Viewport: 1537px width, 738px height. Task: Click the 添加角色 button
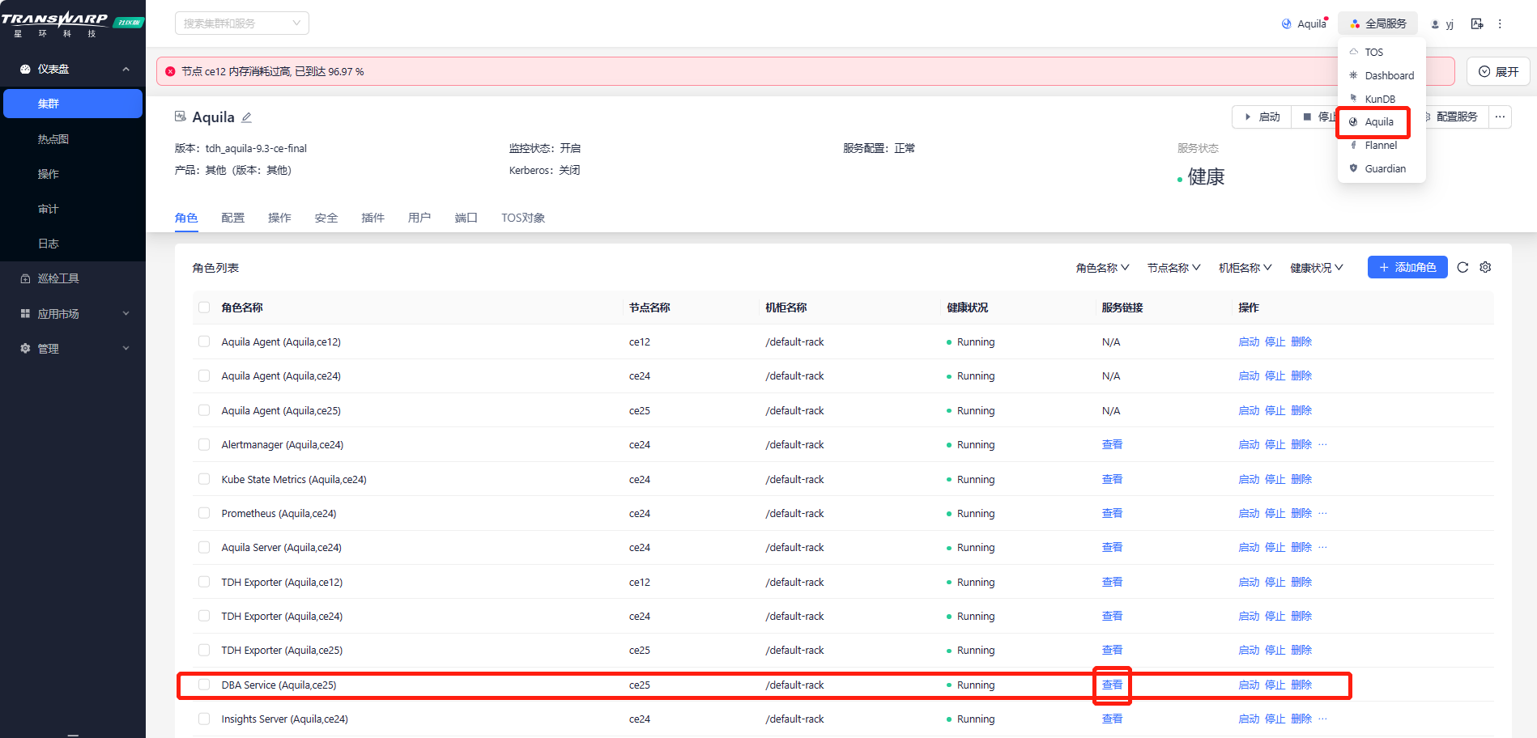1407,267
